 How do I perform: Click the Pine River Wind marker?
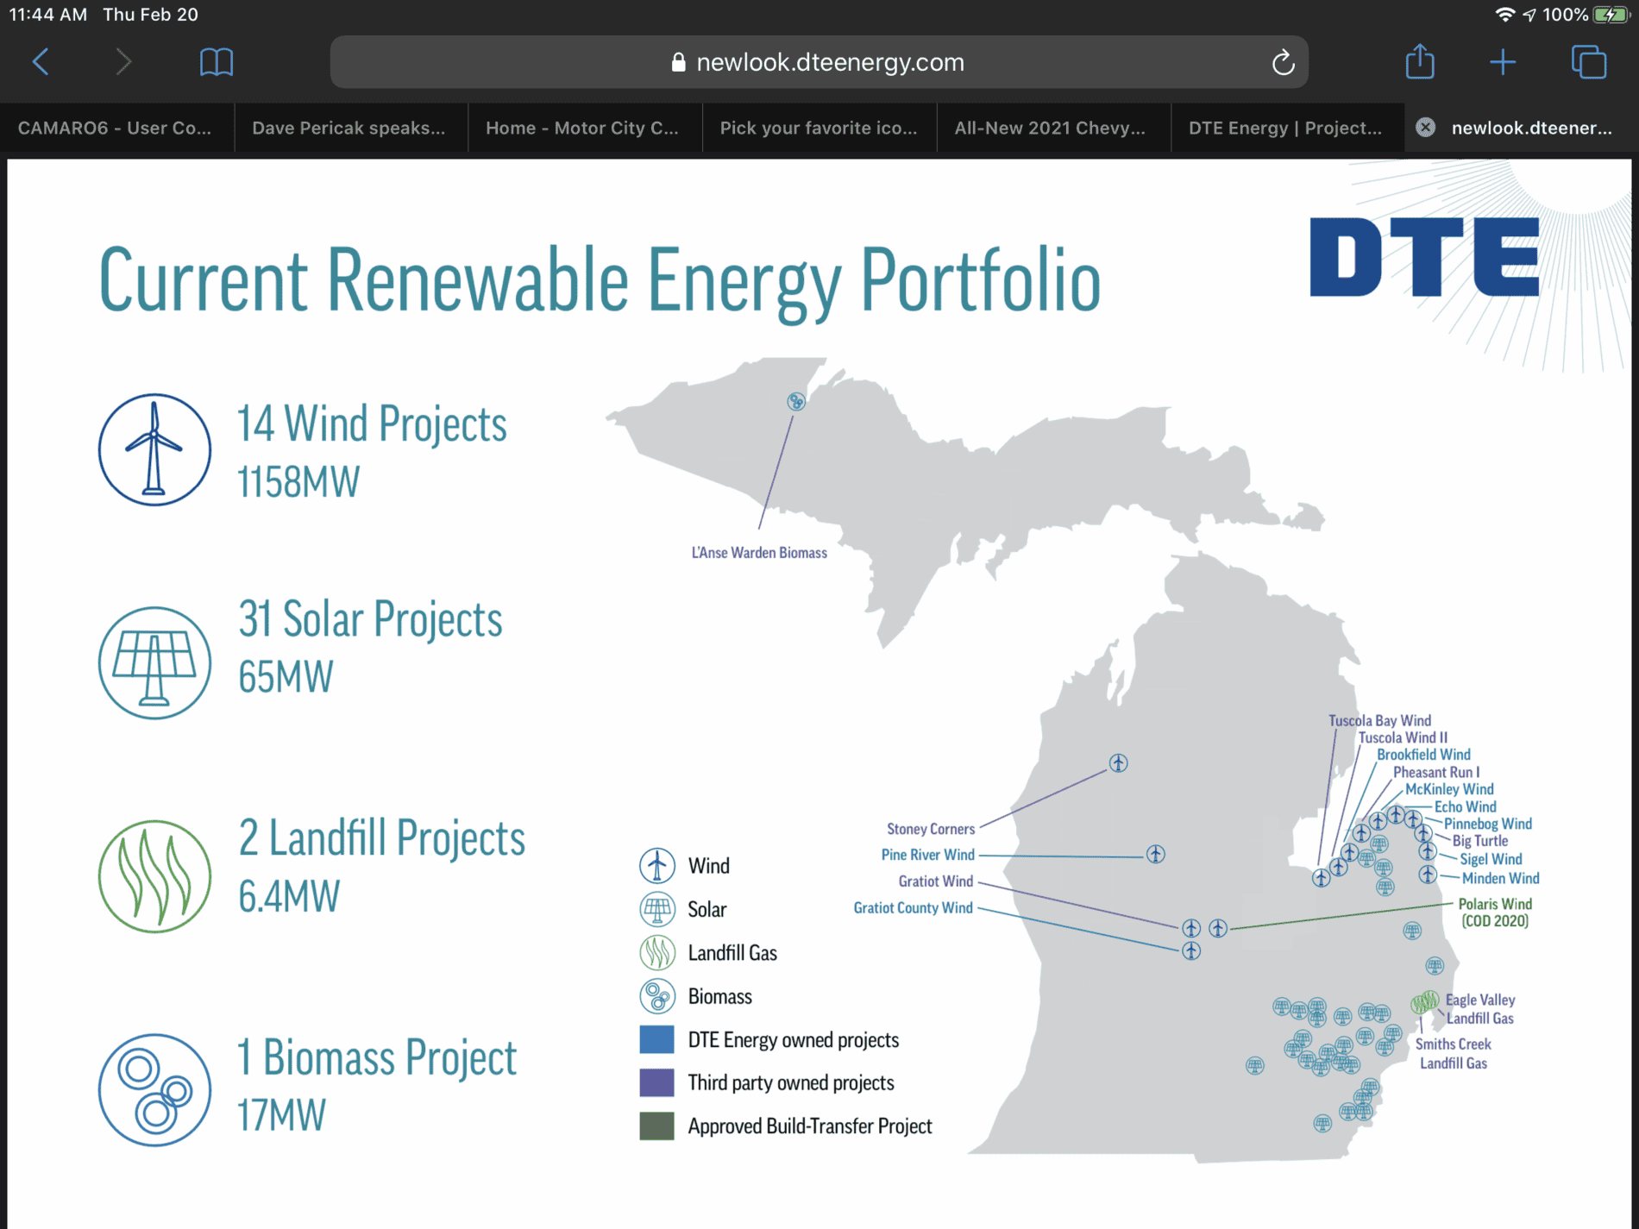[1155, 854]
